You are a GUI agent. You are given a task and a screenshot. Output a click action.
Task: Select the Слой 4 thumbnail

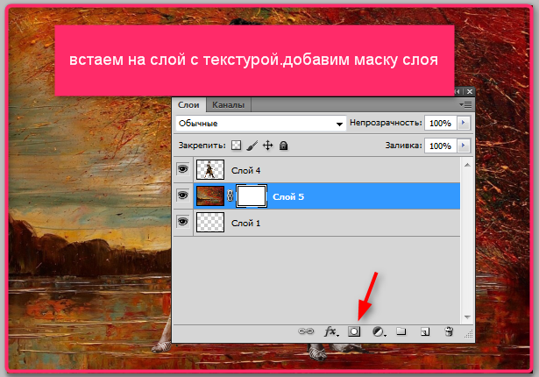[x=210, y=169]
